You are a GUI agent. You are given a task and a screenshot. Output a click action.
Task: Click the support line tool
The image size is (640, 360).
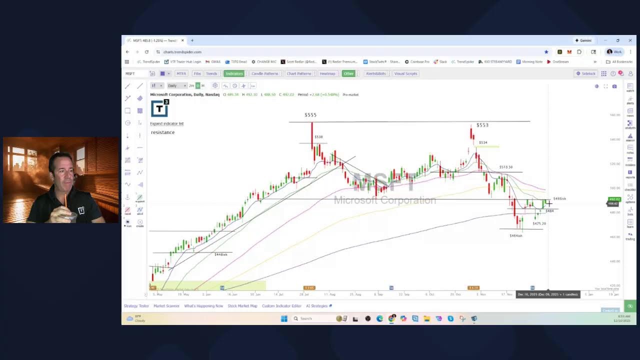[x=140, y=198]
